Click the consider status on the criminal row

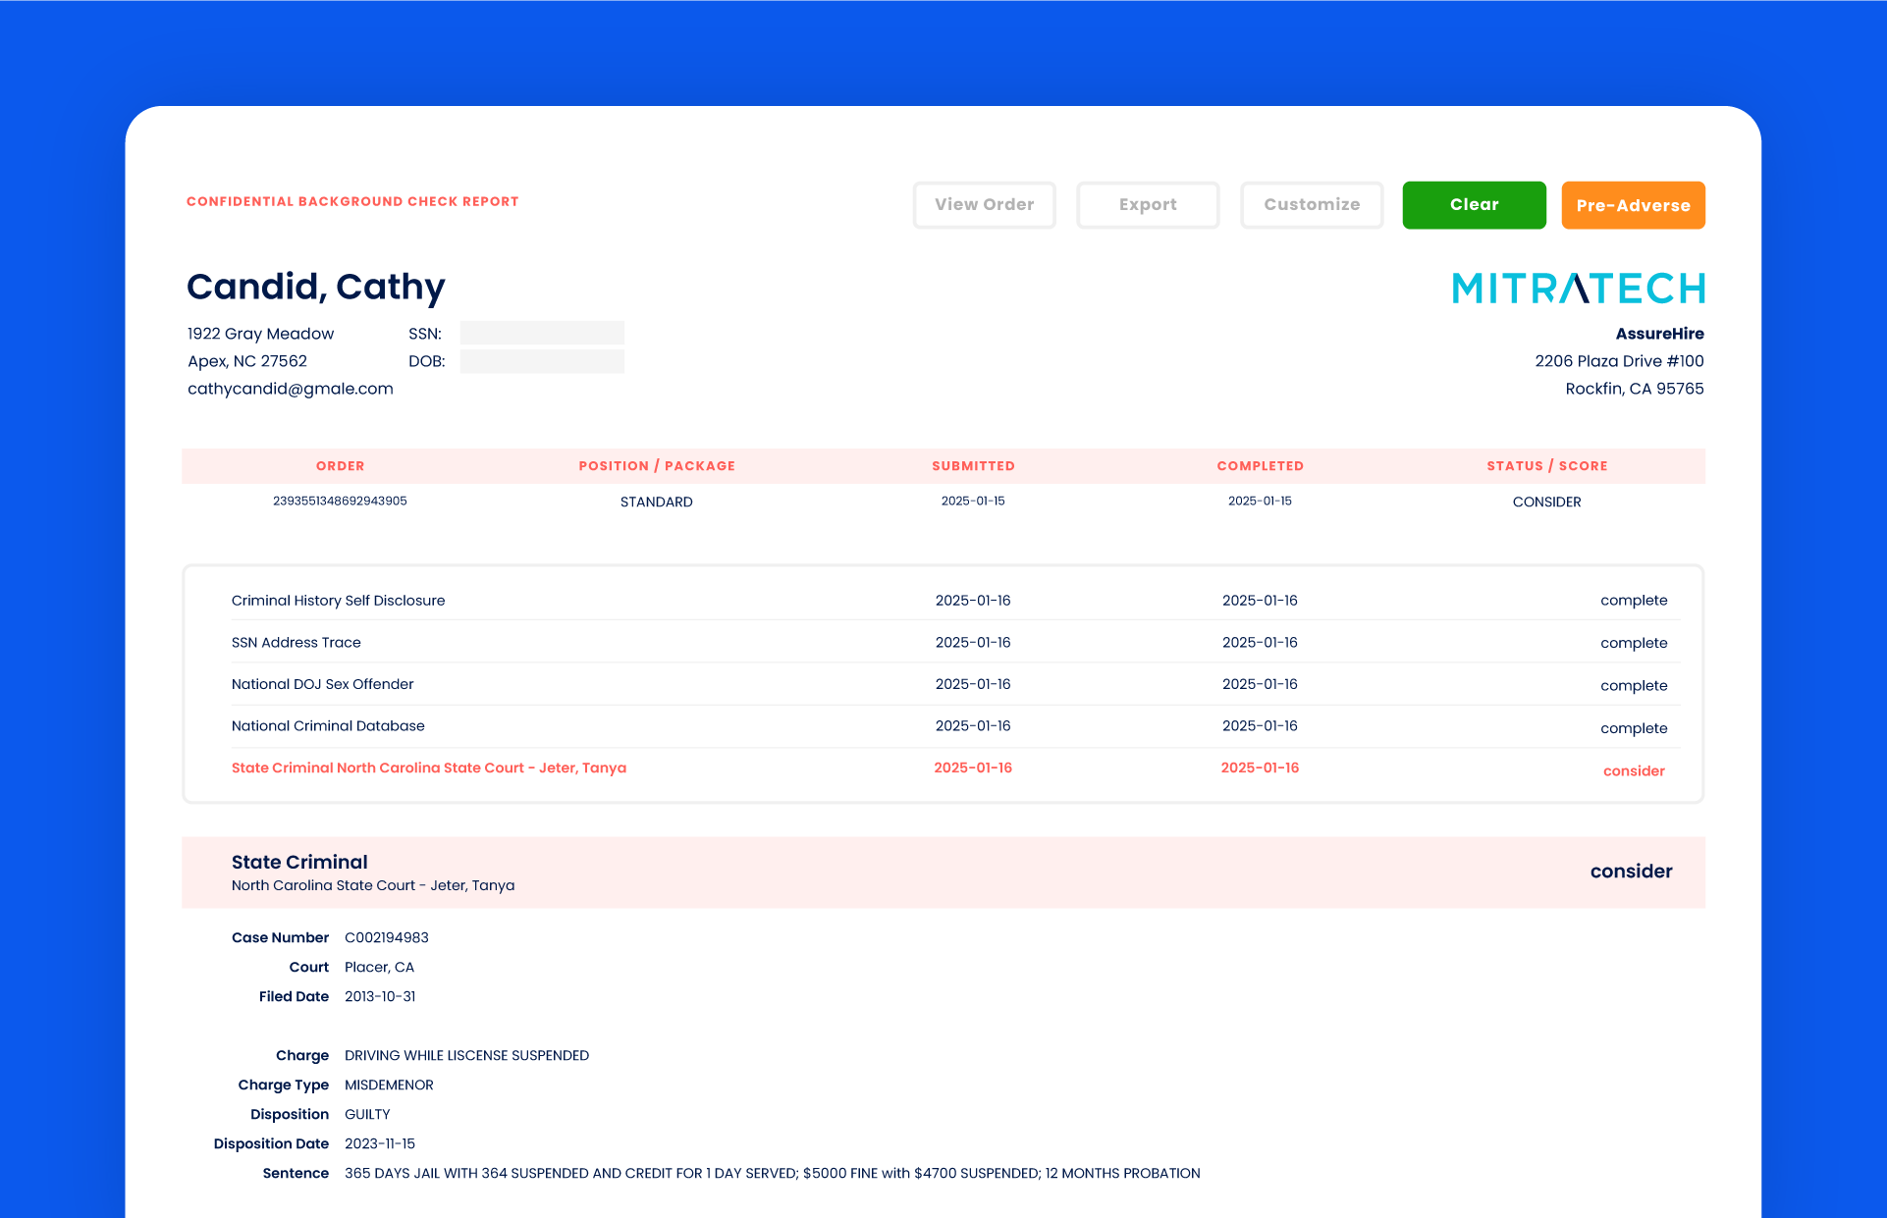1633,770
